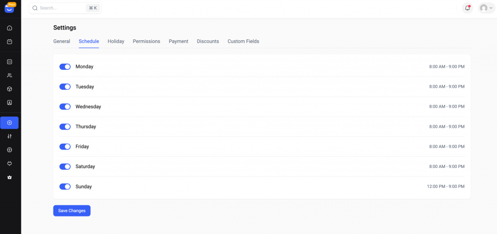The height and width of the screenshot is (234, 497).
Task: Switch to the General tab
Action: (62, 41)
